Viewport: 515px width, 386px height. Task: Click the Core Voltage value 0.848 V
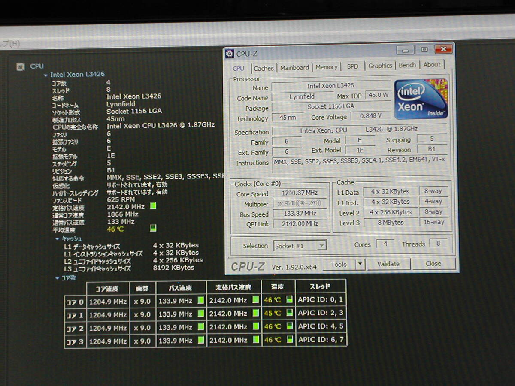tap(371, 116)
